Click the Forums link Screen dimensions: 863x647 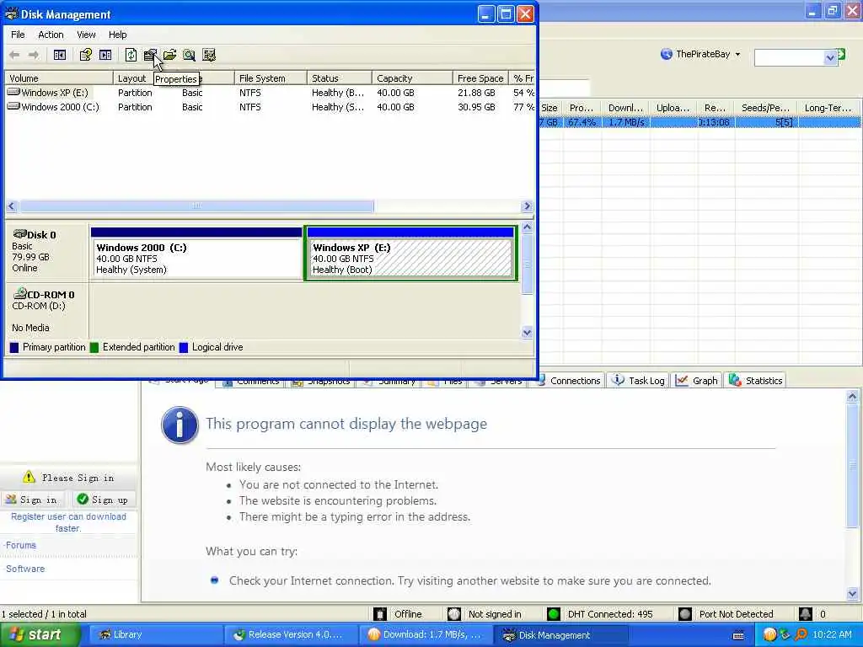pos(21,545)
